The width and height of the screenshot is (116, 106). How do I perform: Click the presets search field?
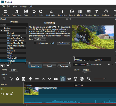point(14,25)
